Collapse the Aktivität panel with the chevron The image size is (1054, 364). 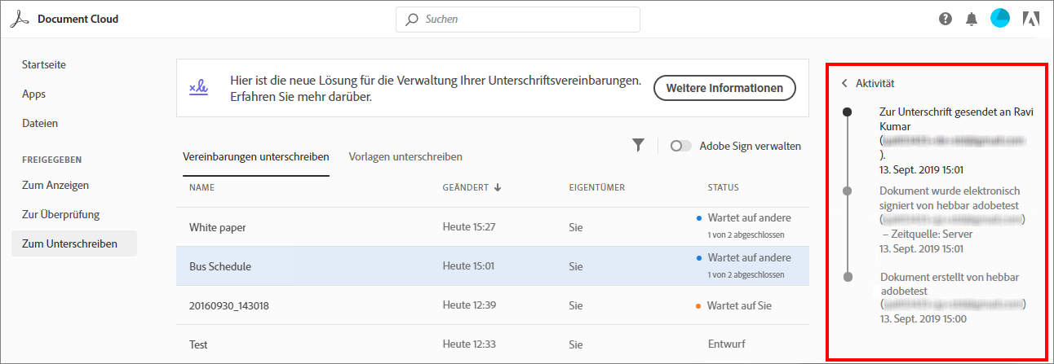845,83
